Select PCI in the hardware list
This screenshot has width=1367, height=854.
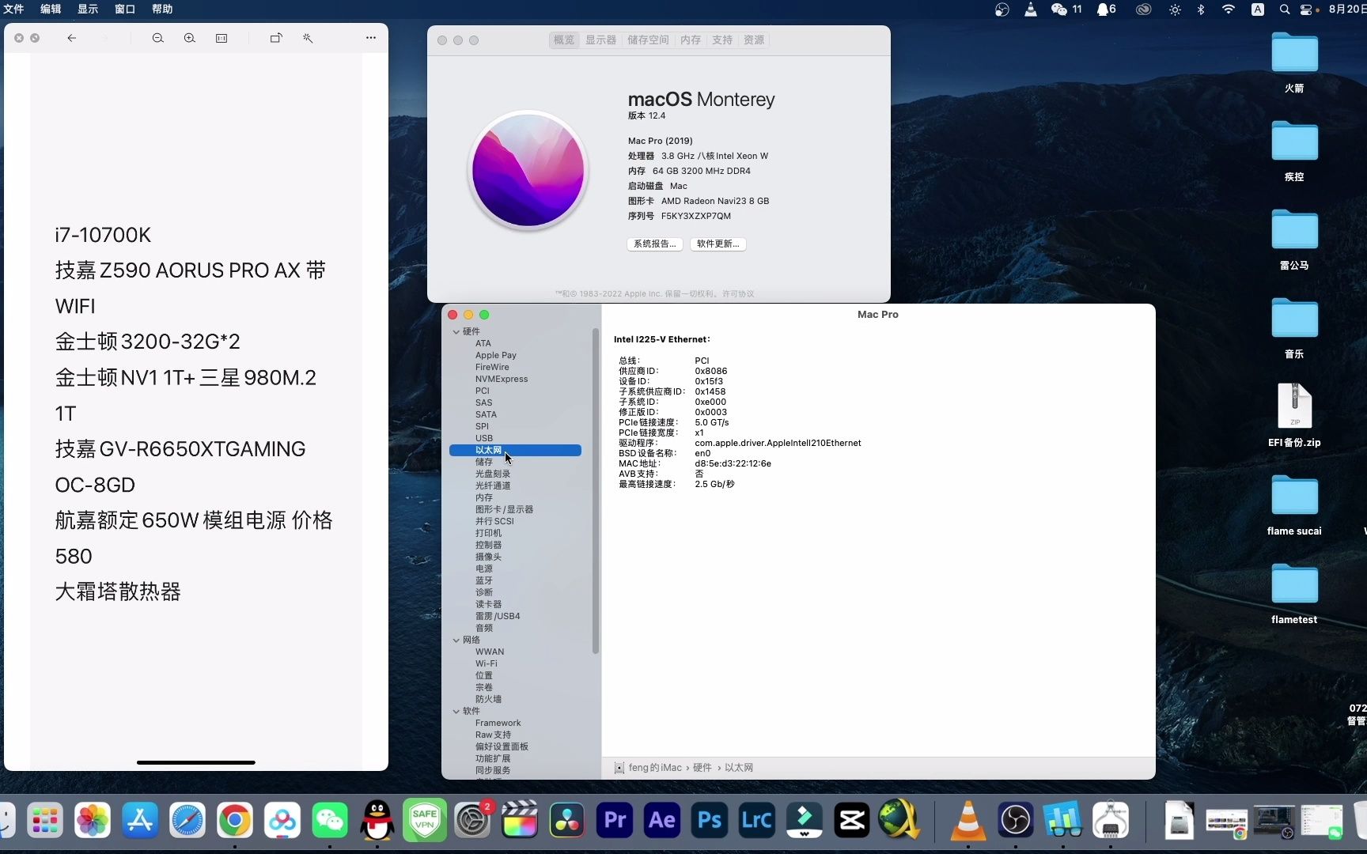(483, 391)
